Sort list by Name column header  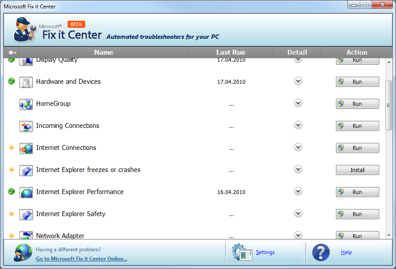[104, 52]
